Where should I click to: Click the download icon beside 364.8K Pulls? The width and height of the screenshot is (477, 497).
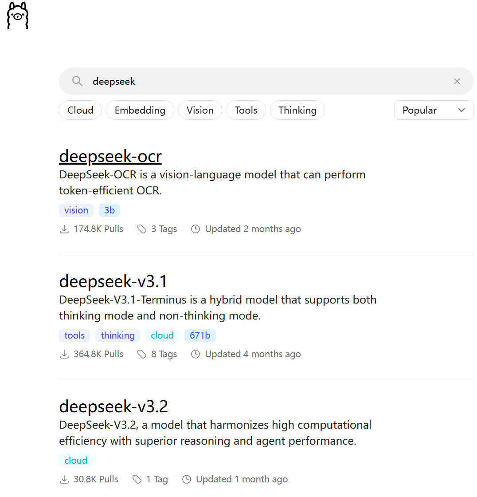(64, 355)
